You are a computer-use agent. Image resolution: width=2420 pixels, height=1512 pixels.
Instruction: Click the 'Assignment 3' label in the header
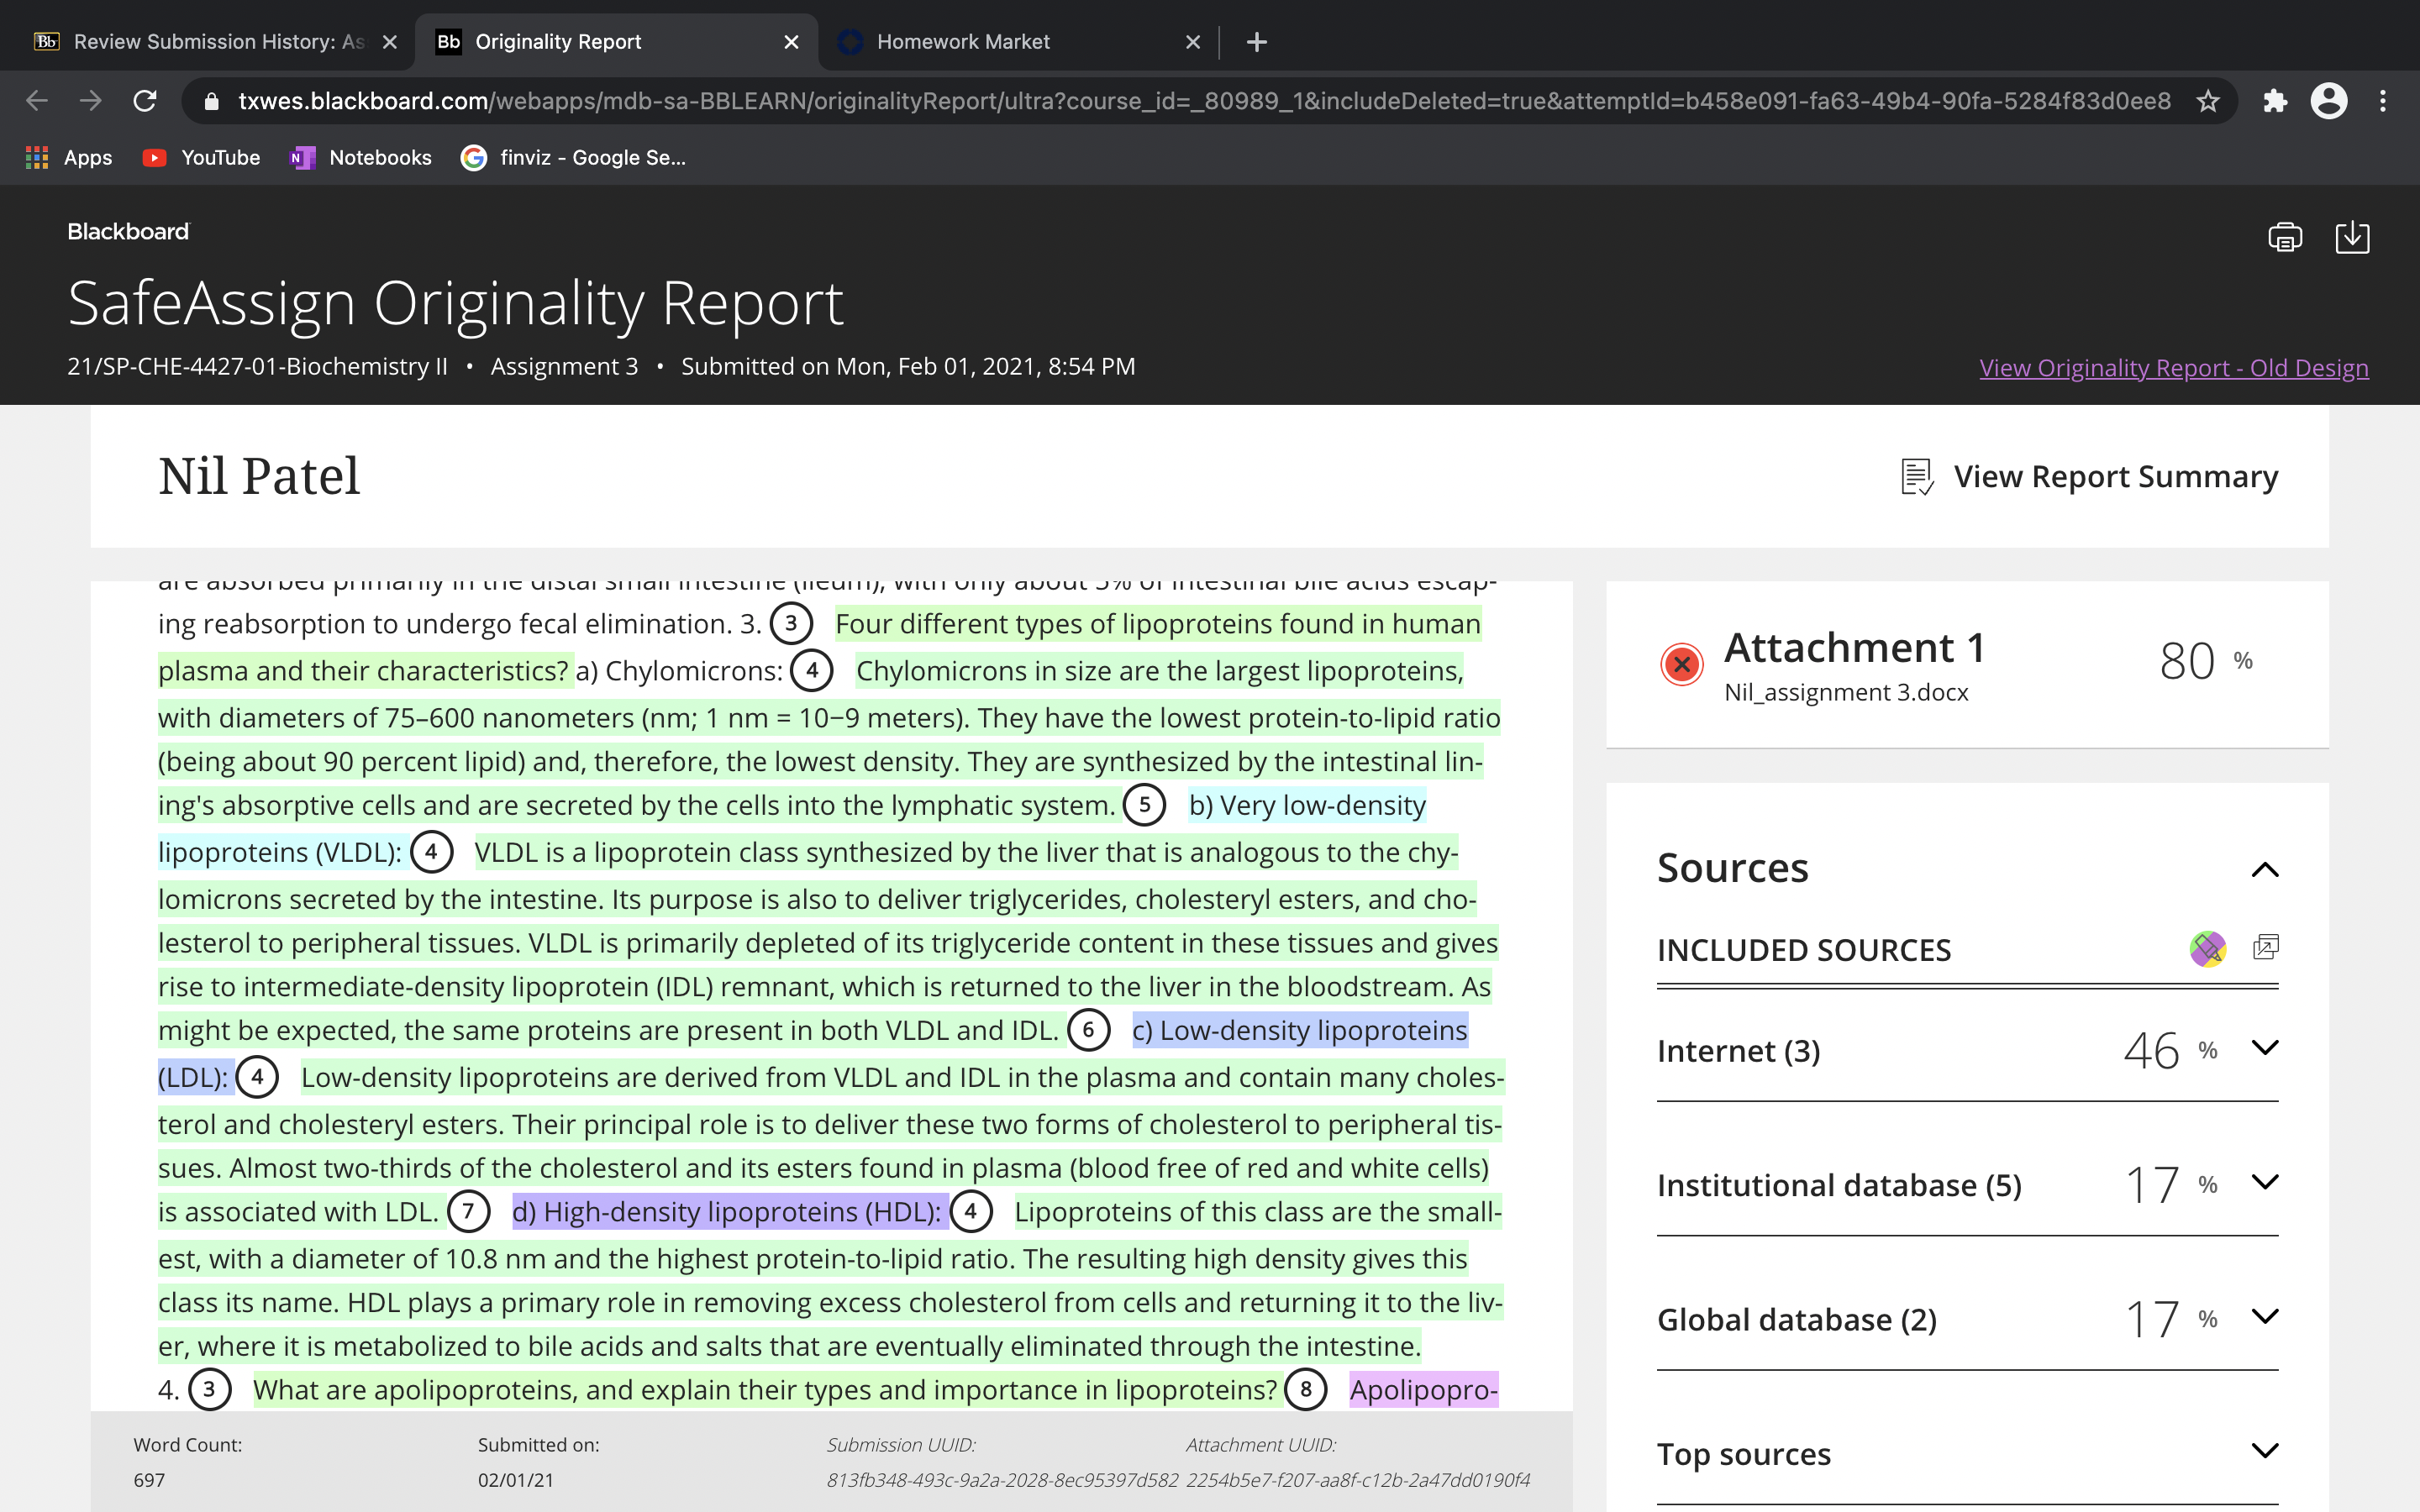click(x=564, y=367)
